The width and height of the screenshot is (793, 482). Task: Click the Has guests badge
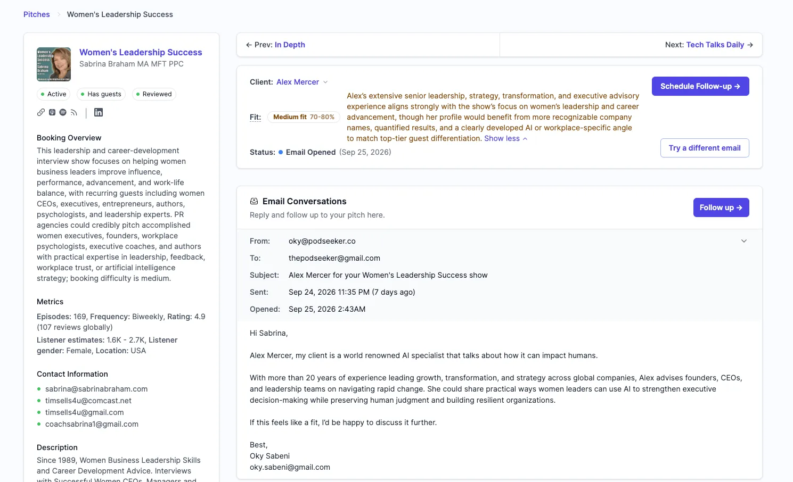101,94
